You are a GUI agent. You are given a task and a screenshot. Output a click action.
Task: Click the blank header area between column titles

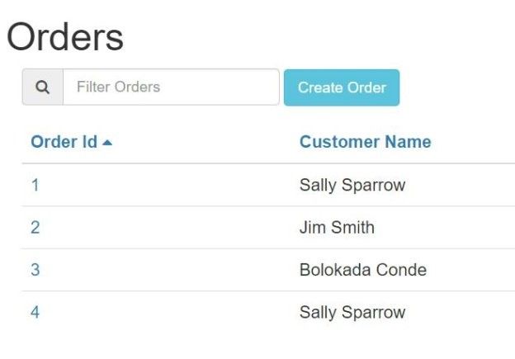206,142
